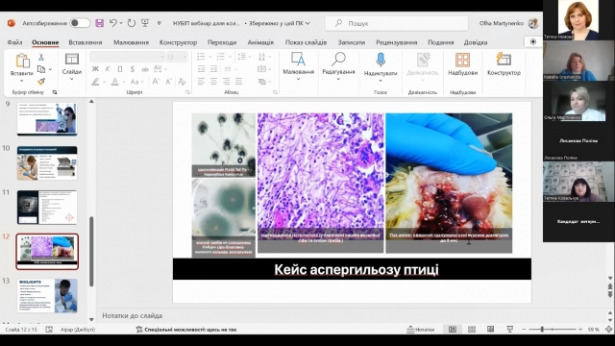615x346 pixels.
Task: Switch to the Transitions (Переходи) tab
Action: (x=222, y=42)
